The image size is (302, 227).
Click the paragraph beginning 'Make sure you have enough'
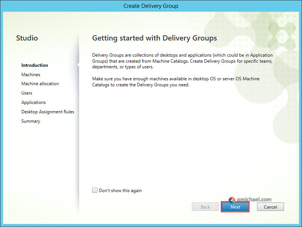[x=176, y=82]
